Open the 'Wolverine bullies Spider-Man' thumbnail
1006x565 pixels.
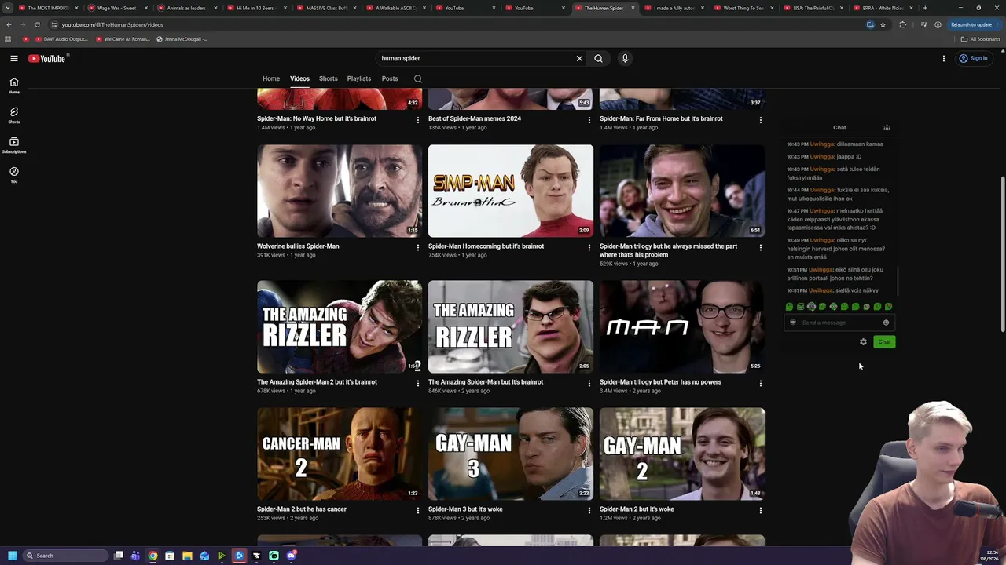340,191
